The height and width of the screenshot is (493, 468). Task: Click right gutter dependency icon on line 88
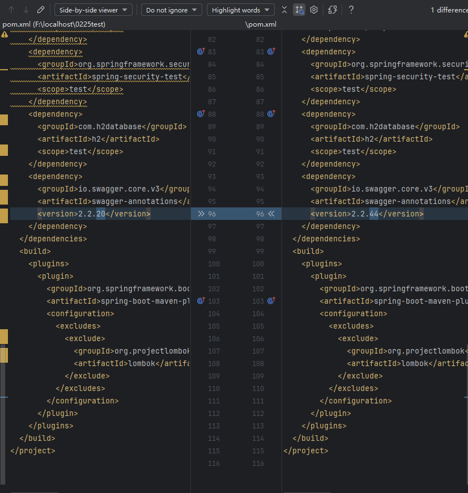[271, 114]
